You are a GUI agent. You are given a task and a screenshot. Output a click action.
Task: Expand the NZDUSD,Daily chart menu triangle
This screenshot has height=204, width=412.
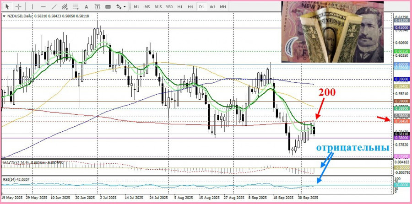4,16
